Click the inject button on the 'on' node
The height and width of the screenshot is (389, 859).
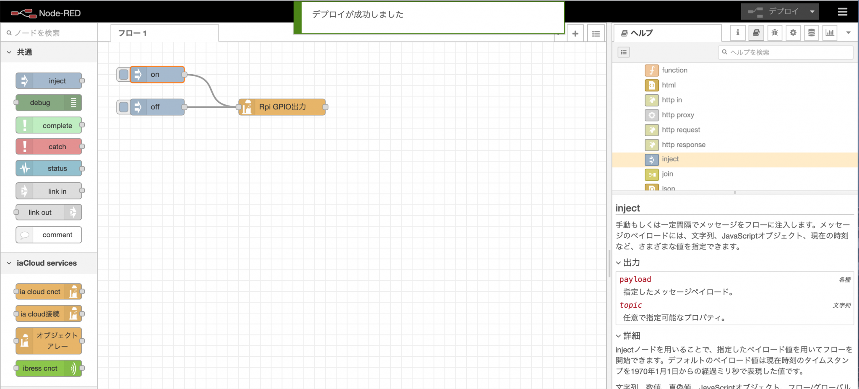(123, 74)
